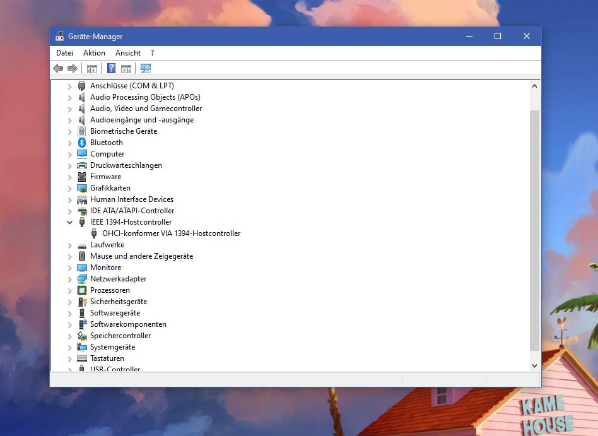
Task: Click the Biometrische Geräte fingerprint icon
Action: click(81, 131)
